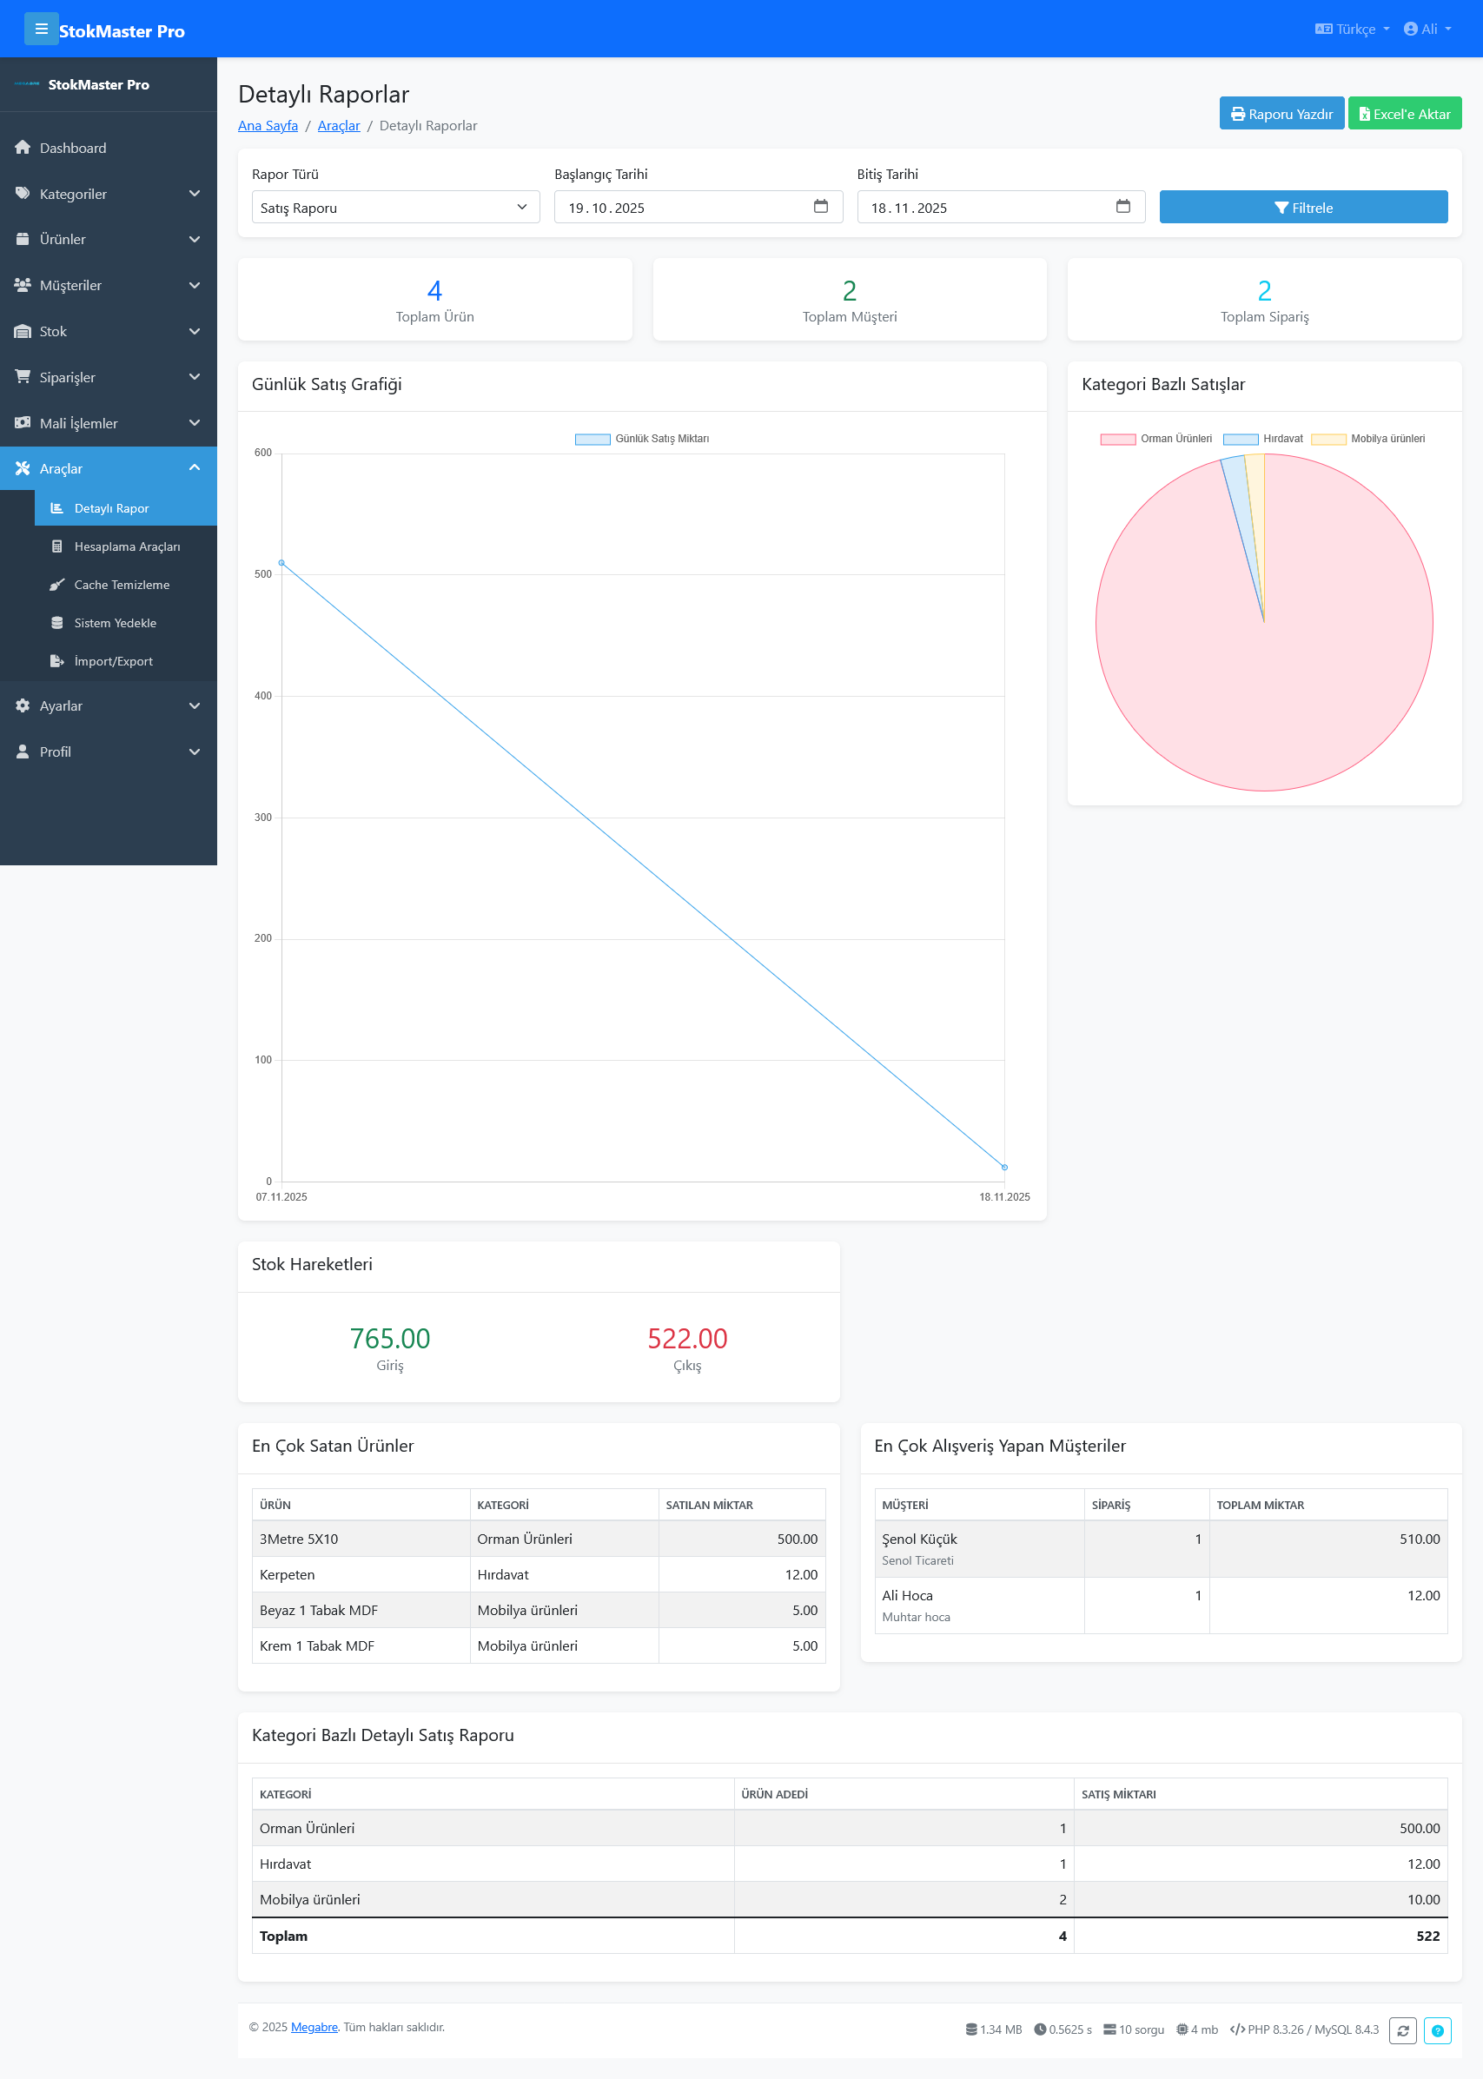Select the Dashboard home icon
This screenshot has height=2079, width=1483.
(22, 147)
